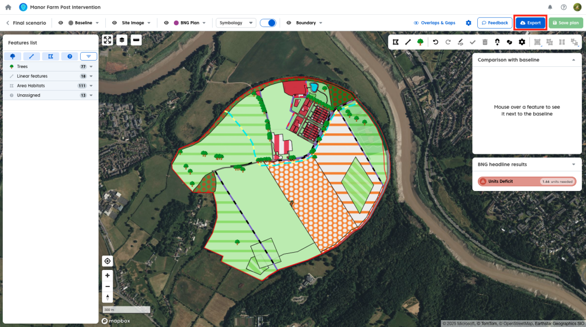Click the purple BNG Plan color dot
The width and height of the screenshot is (586, 327).
[x=176, y=23]
